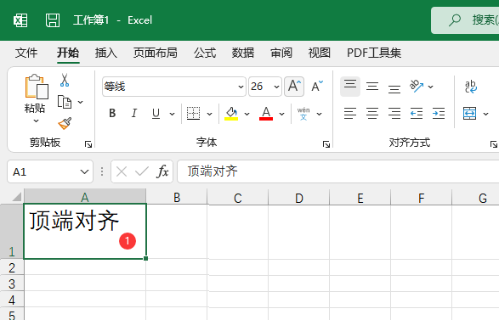Screen dimensions: 499x320
Task: Align text left
Action: [x=350, y=114]
